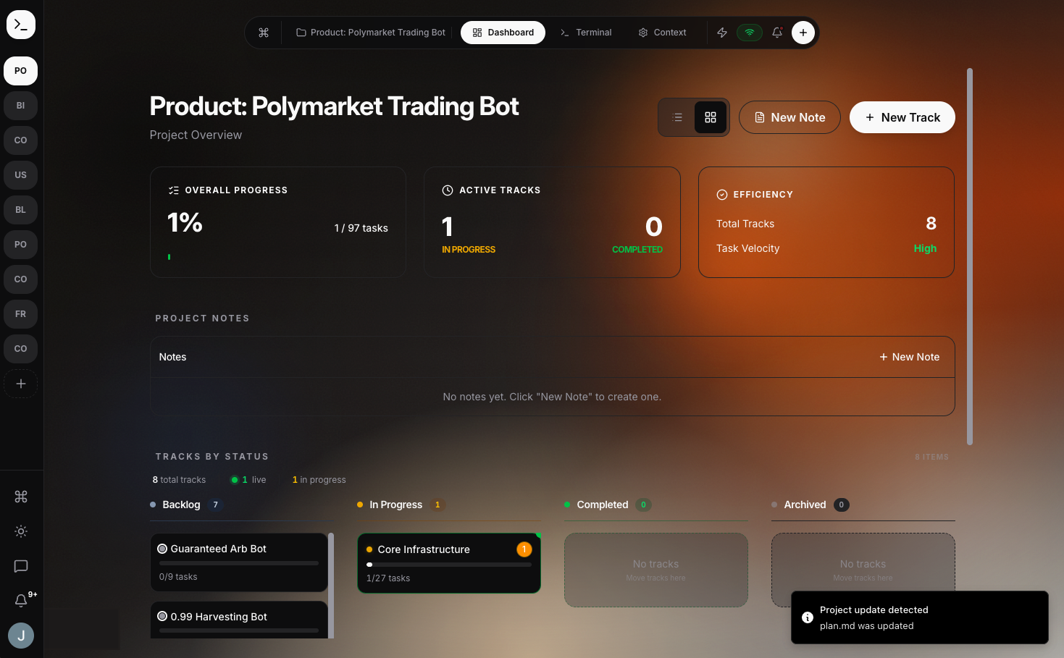The width and height of the screenshot is (1064, 658).
Task: Expand the Backlog column header
Action: point(181,505)
